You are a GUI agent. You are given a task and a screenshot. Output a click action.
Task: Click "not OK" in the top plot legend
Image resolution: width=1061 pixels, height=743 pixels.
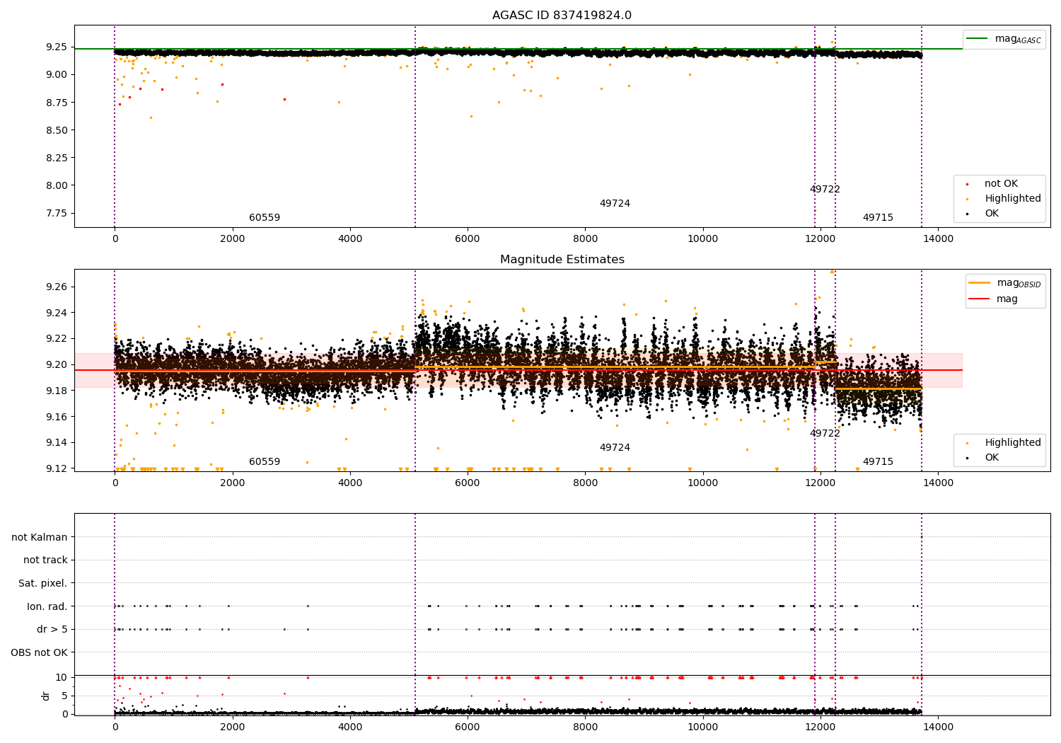pos(1001,184)
